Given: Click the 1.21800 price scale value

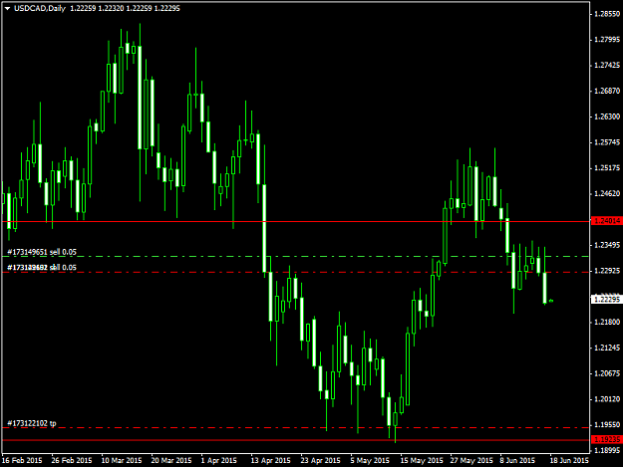Looking at the screenshot, I should pyautogui.click(x=607, y=322).
